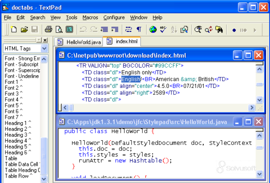Click the HelloWorld.java scroll down arrow
The height and width of the screenshot is (183, 270).
click(259, 174)
